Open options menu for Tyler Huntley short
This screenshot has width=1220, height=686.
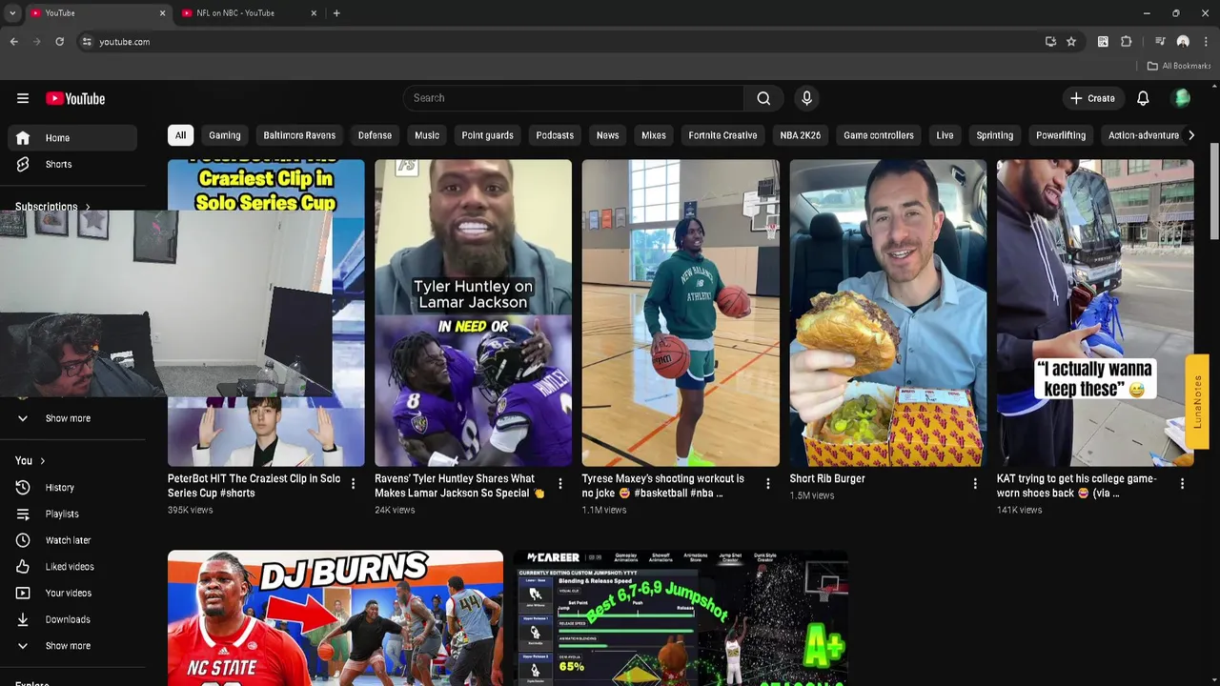(x=560, y=484)
